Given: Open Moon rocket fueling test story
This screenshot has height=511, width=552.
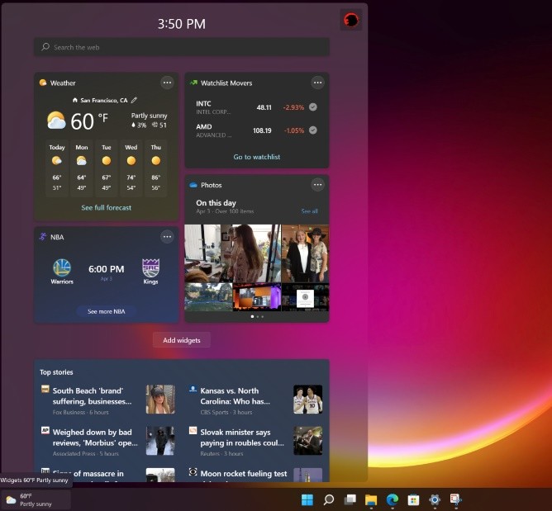Looking at the screenshot, I should (244, 474).
